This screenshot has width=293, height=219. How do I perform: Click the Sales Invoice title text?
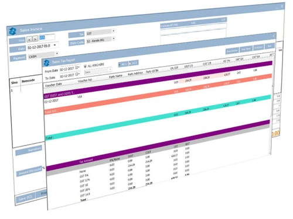31,29
